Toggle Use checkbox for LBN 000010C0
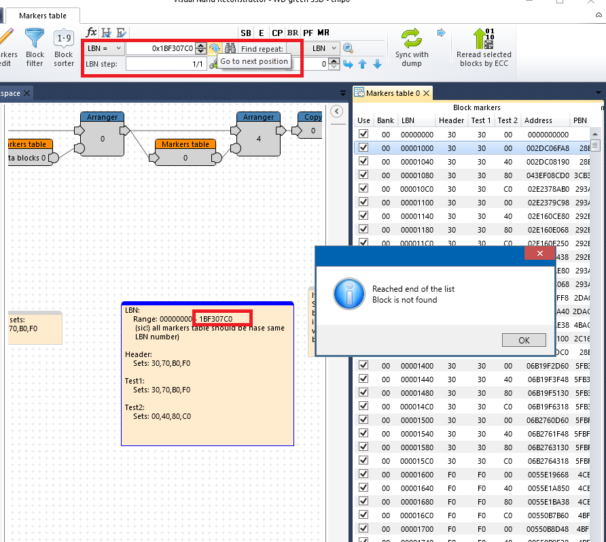The height and width of the screenshot is (542, 606). tap(363, 188)
